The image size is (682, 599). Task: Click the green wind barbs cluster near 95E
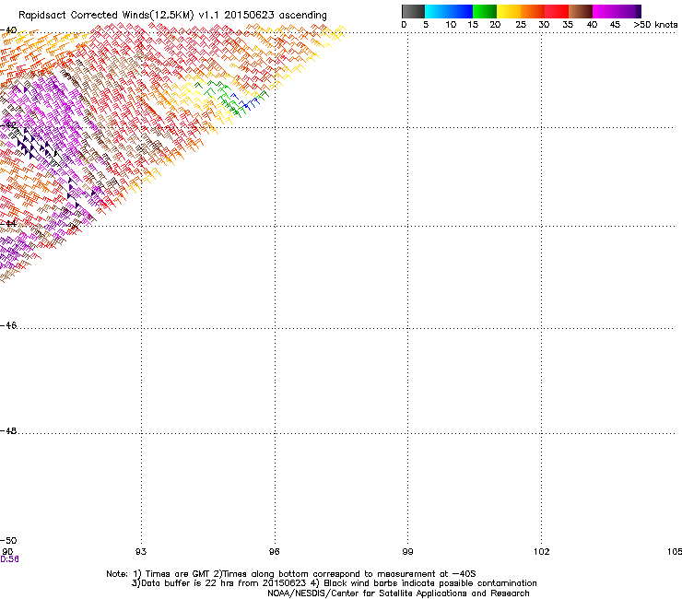click(224, 98)
